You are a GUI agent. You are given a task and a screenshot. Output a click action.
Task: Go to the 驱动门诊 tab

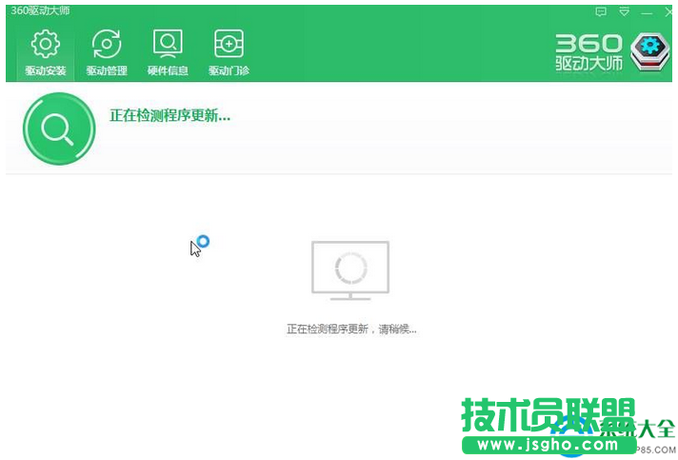tap(229, 53)
